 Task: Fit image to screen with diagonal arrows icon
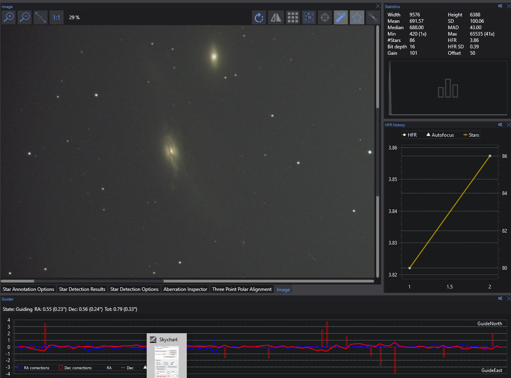[40, 17]
